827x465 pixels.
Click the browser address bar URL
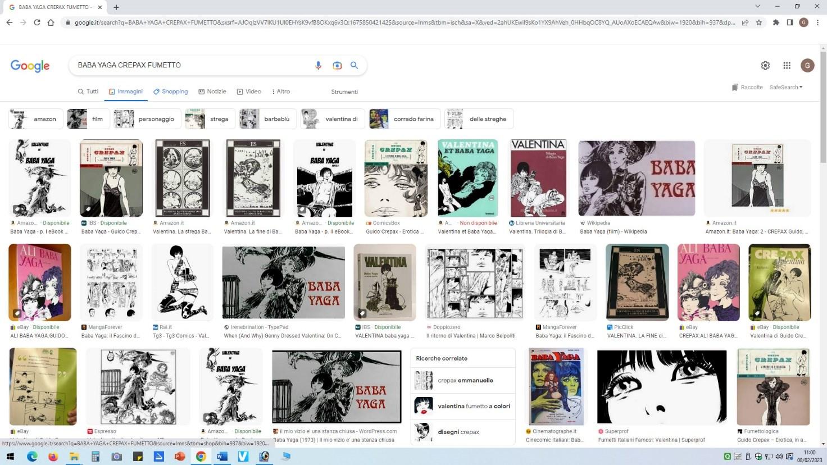point(405,22)
